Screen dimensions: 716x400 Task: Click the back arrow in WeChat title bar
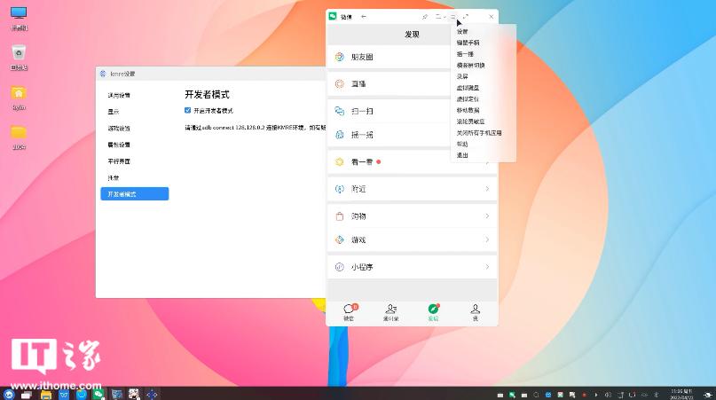[x=364, y=17]
